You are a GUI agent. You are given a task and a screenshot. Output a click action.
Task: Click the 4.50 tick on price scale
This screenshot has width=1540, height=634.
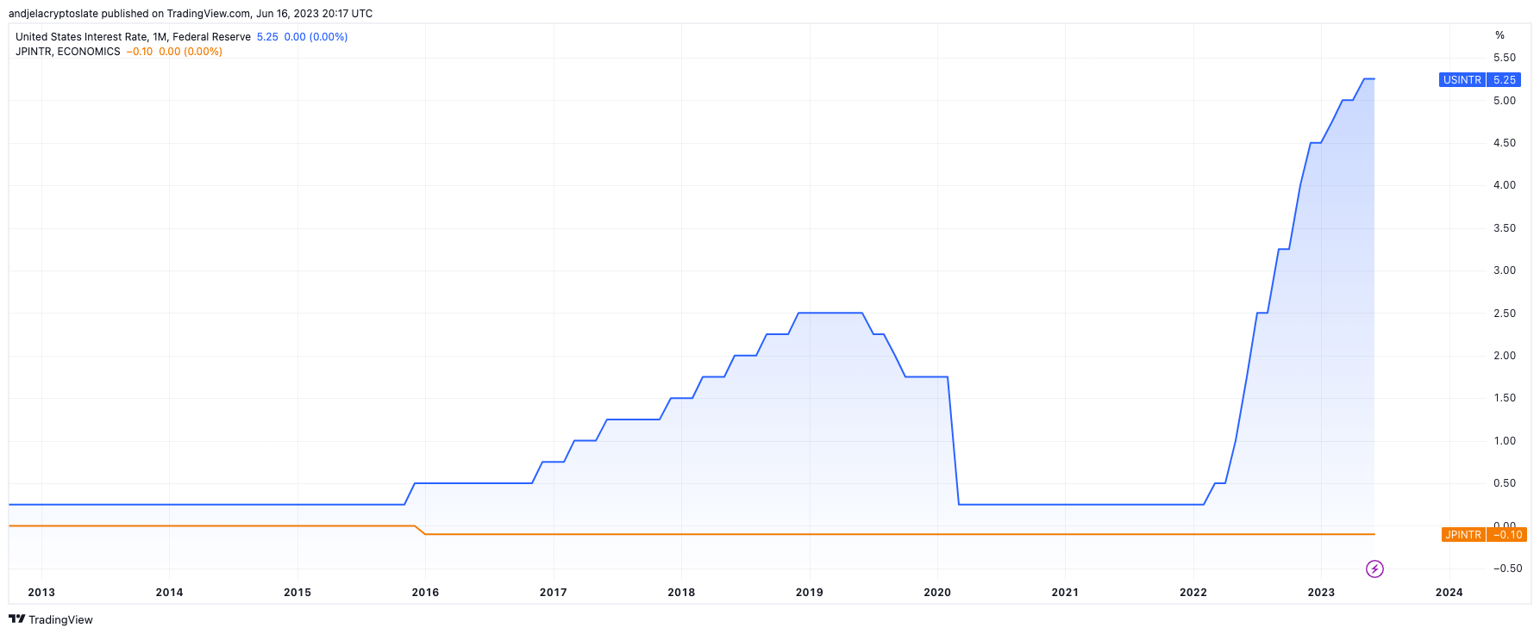click(1505, 143)
